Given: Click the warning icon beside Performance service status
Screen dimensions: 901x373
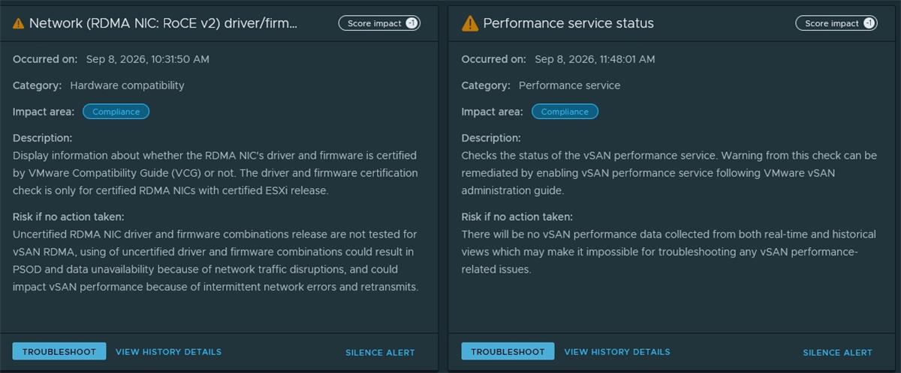Looking at the screenshot, I should [470, 23].
